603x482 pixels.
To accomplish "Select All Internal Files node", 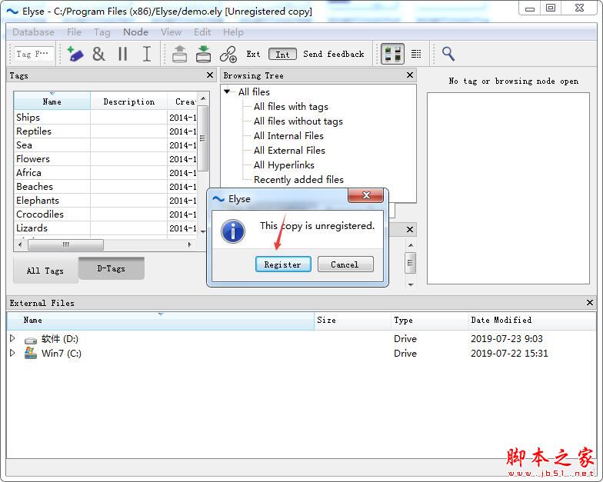I will (x=288, y=135).
